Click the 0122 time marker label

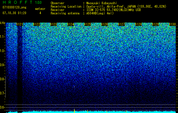pyautogui.click(x=37, y=24)
